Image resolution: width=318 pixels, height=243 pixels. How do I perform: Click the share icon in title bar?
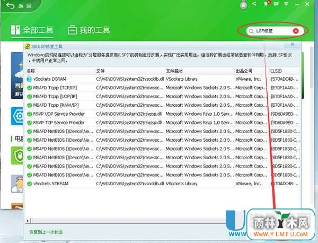click(x=254, y=4)
